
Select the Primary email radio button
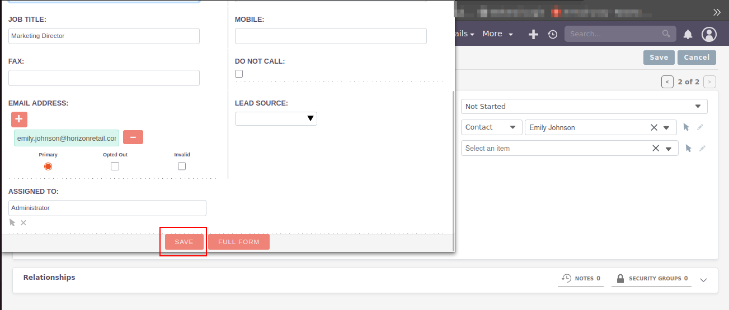click(x=48, y=166)
